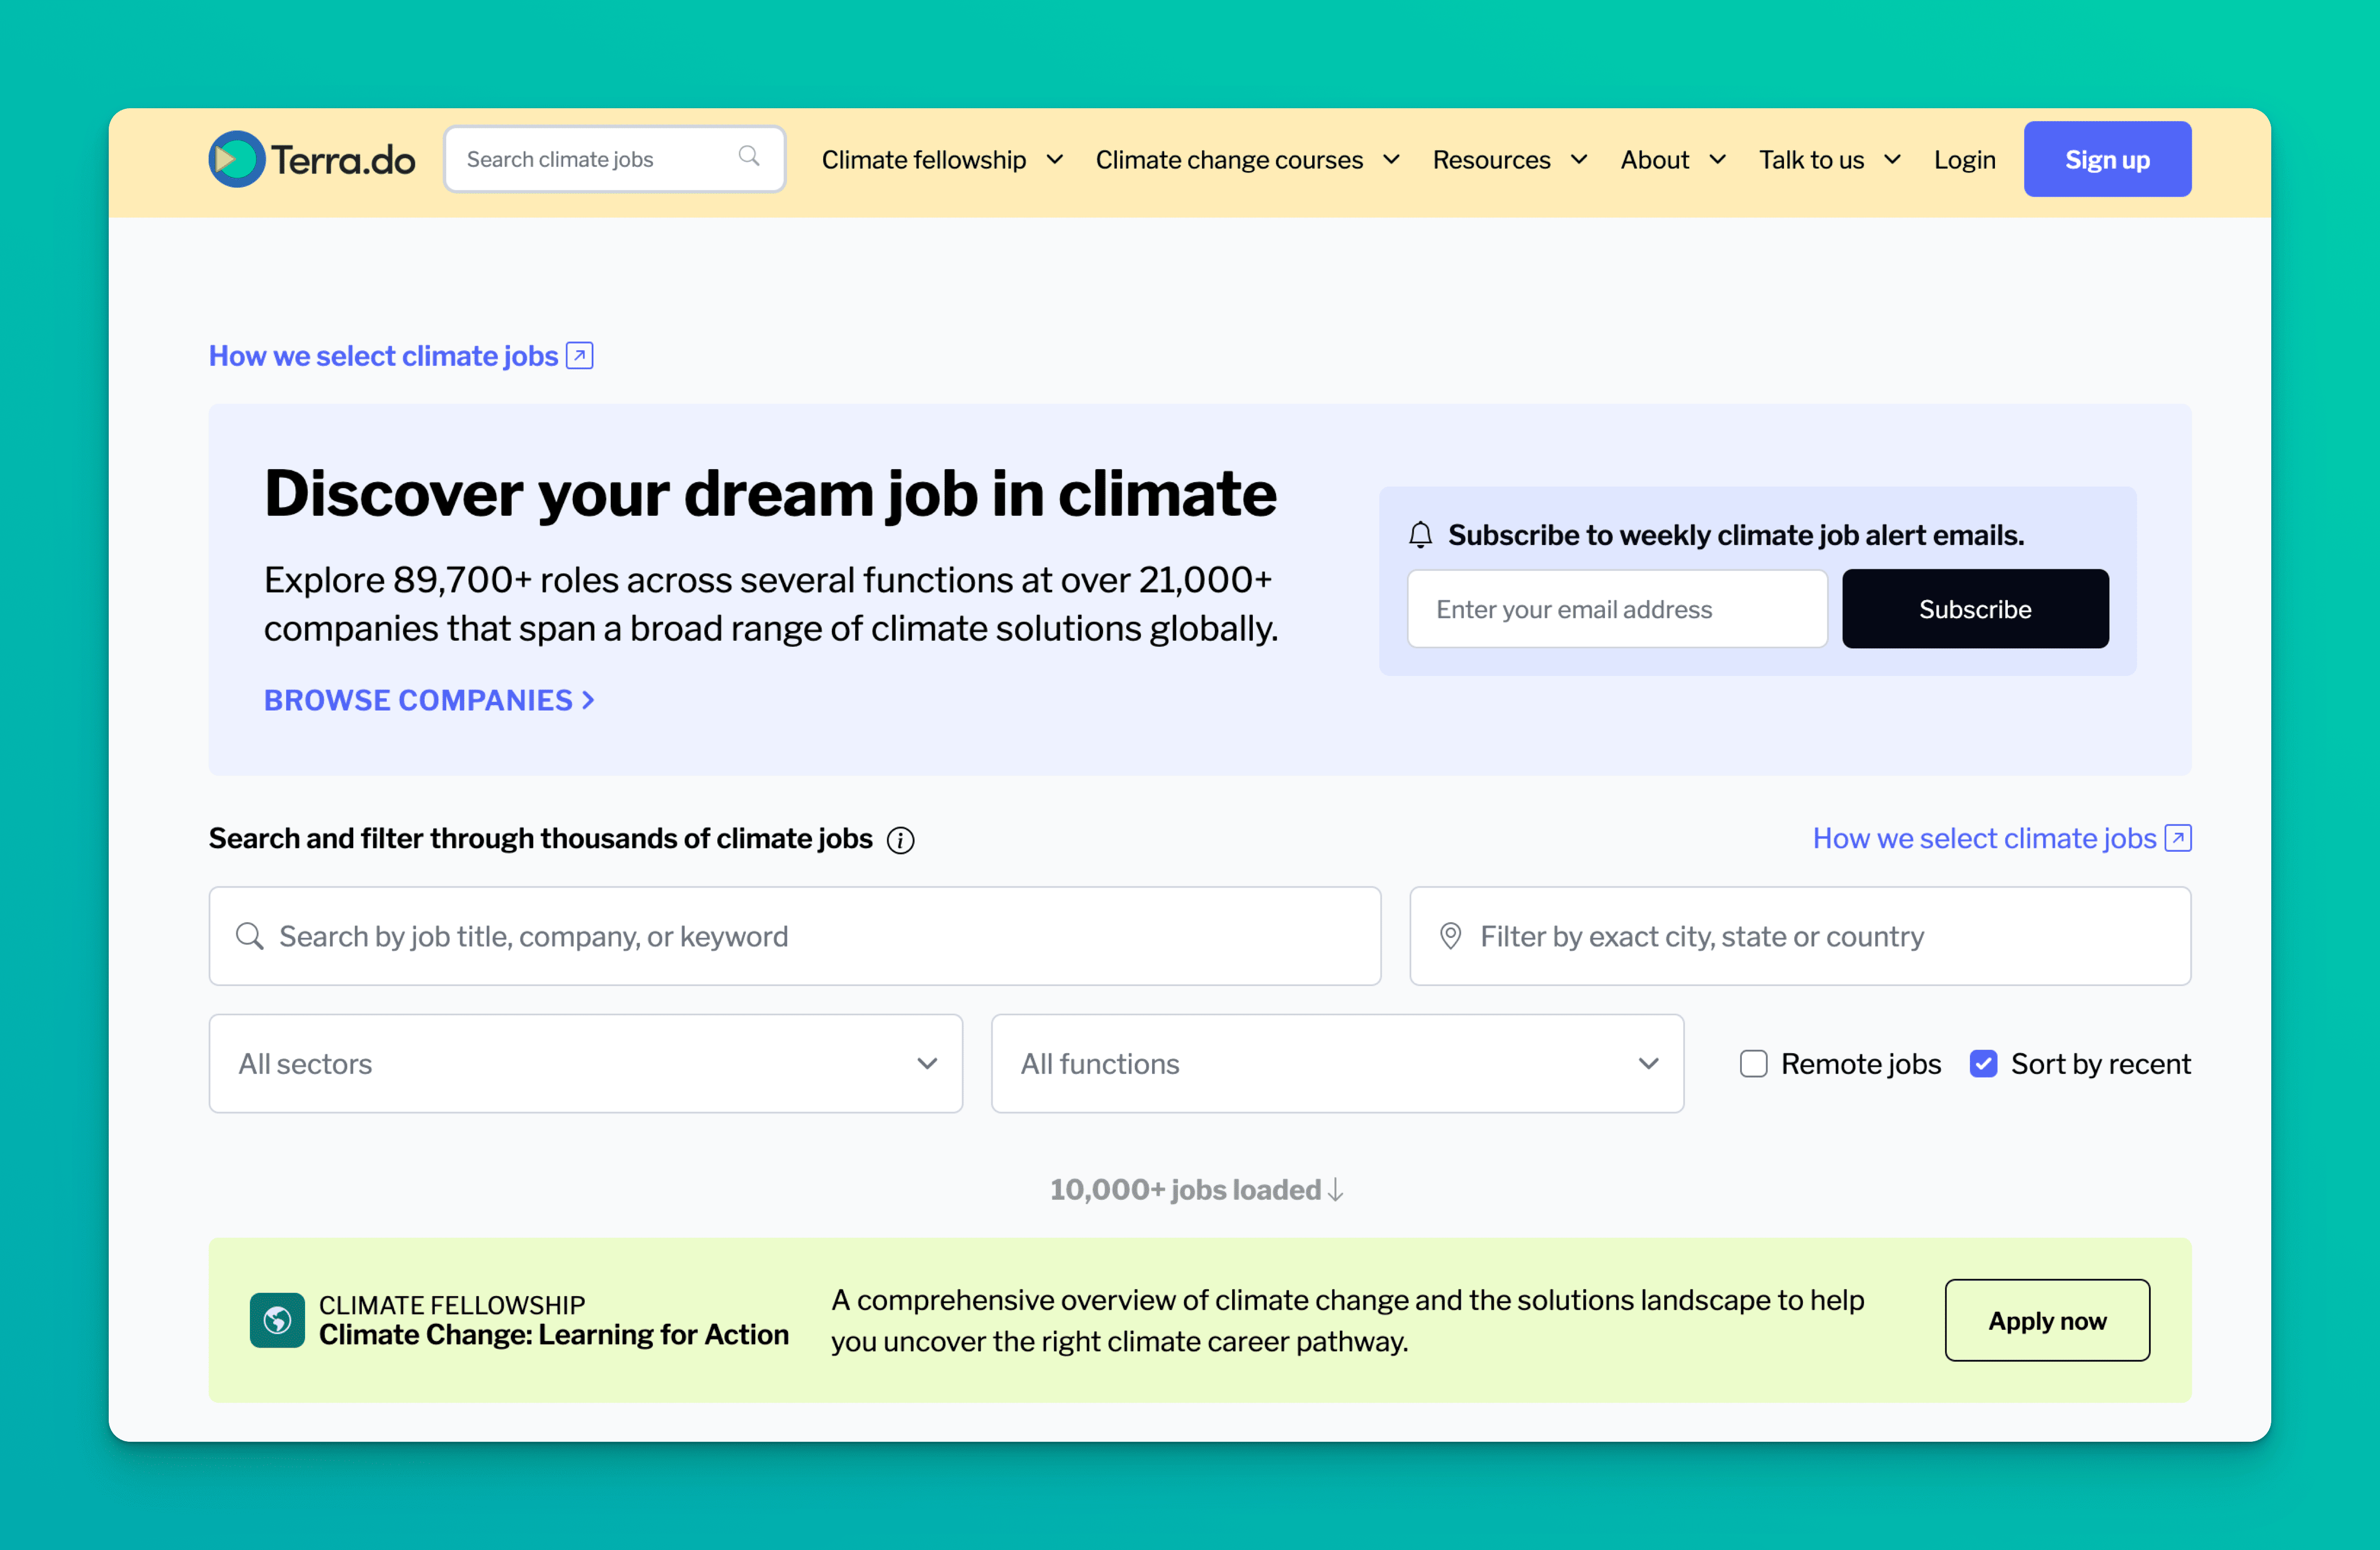The image size is (2380, 1550).
Task: Click the email address input field
Action: coord(1616,608)
